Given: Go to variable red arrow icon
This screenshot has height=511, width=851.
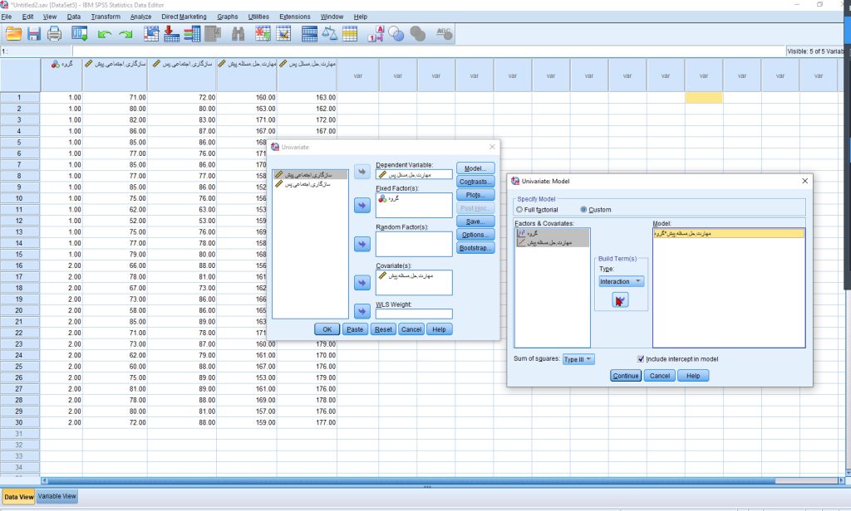Looking at the screenshot, I should coord(171,34).
